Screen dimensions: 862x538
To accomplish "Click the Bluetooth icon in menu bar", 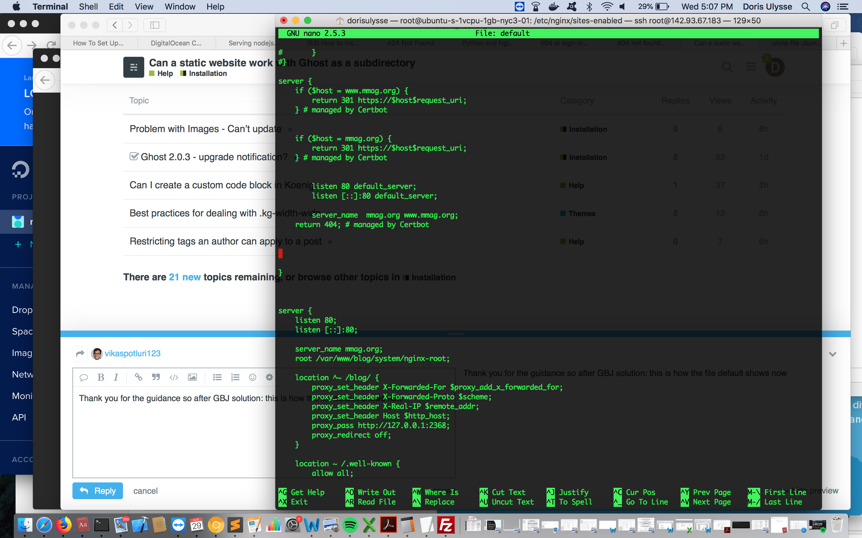I will 589,6.
